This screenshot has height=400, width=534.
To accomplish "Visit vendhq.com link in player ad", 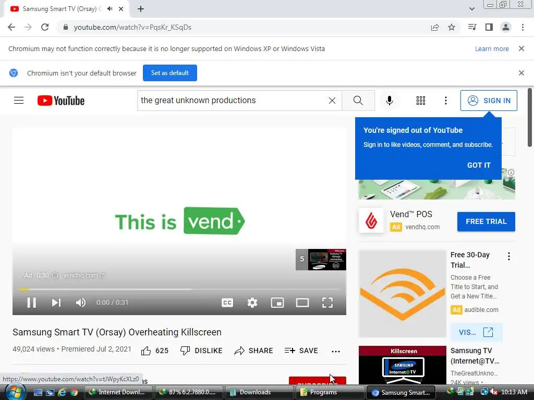I will (x=84, y=275).
